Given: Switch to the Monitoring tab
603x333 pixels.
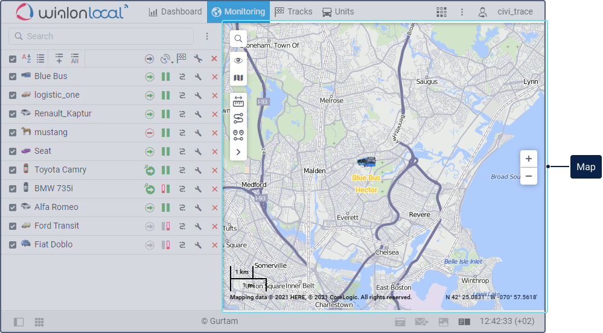Looking at the screenshot, I should (x=238, y=12).
